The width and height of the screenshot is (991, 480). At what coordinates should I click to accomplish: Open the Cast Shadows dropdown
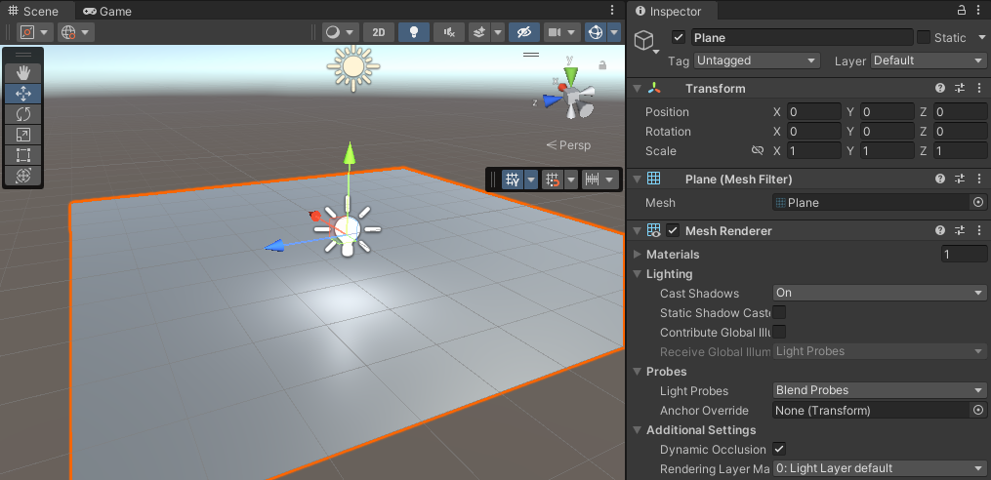pos(879,293)
